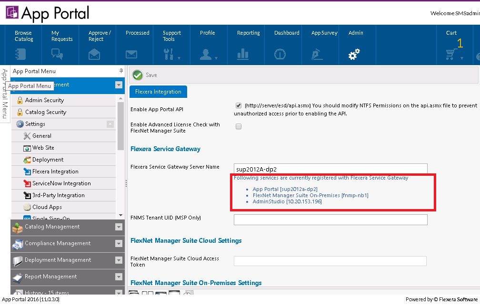Image resolution: width=480 pixels, height=305 pixels.
Task: Open ServiceNow Integration in the sidebar
Action: (61, 183)
